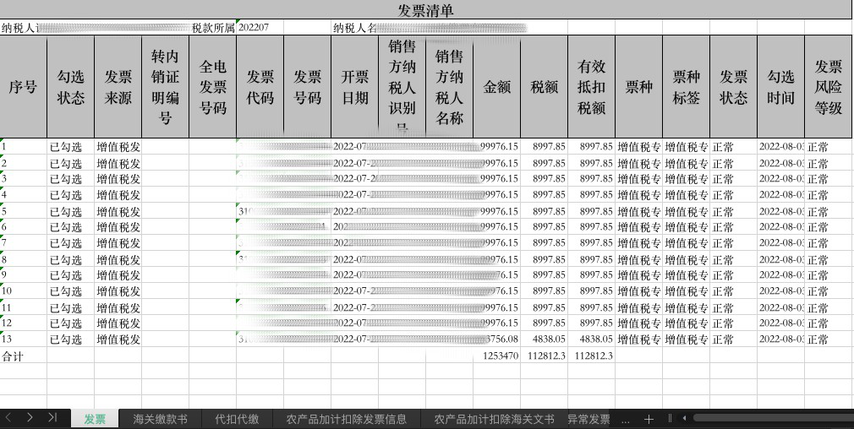Click the 票种 column header
This screenshot has width=854, height=429.
(x=639, y=87)
